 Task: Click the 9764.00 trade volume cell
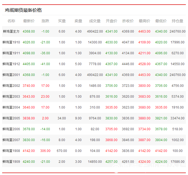point(95,118)
